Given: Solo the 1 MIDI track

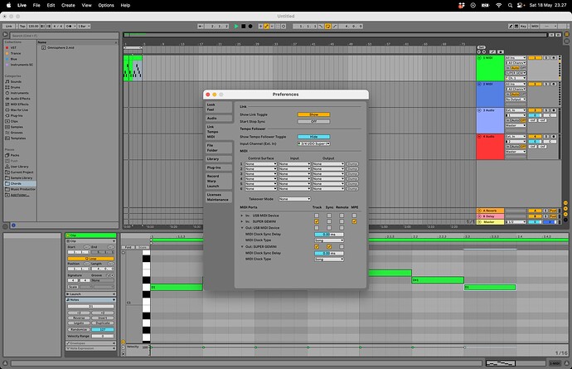Looking at the screenshot, I should pos(546,58).
